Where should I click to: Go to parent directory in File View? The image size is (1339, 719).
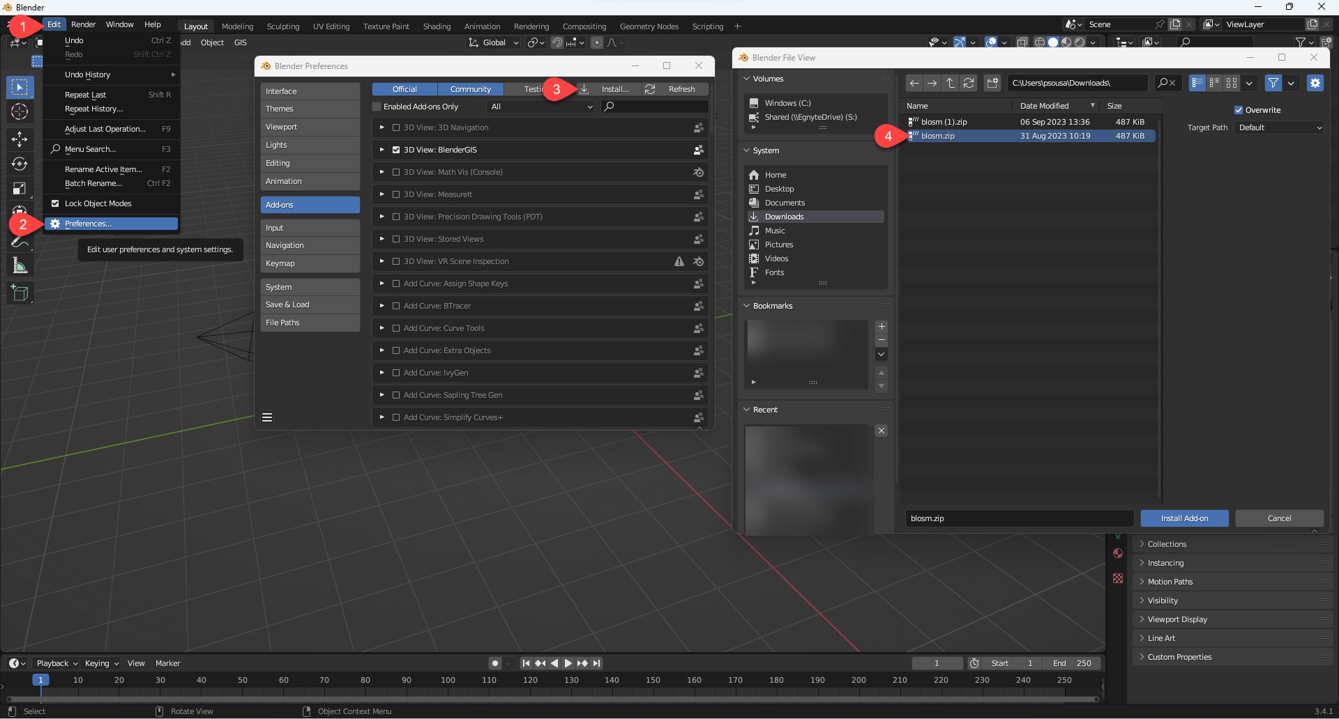coord(950,83)
